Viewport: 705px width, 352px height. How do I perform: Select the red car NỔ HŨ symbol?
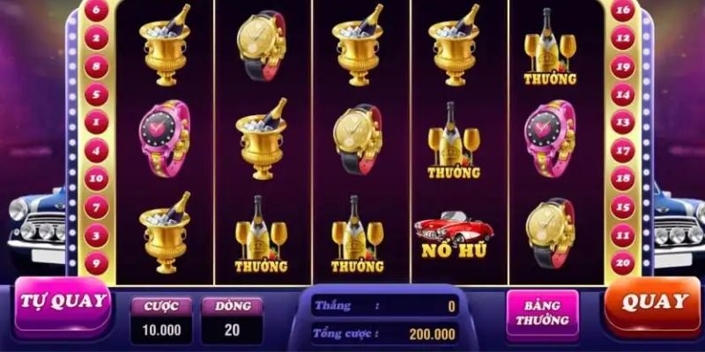[454, 234]
